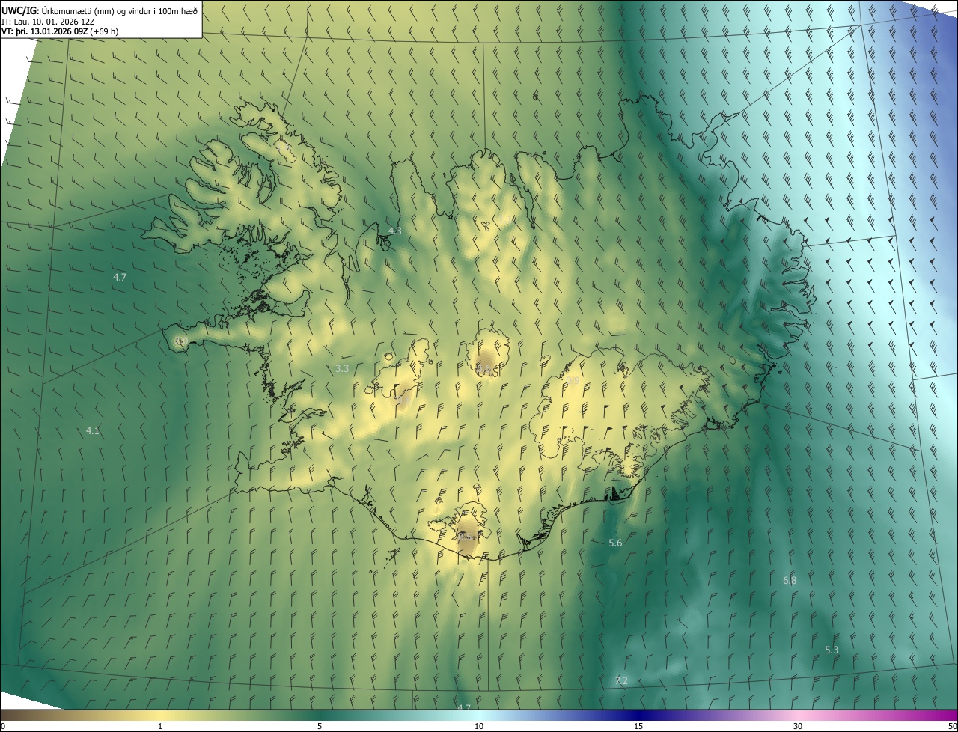
Task: Click the color scale tick label '15'
Action: coord(638,726)
